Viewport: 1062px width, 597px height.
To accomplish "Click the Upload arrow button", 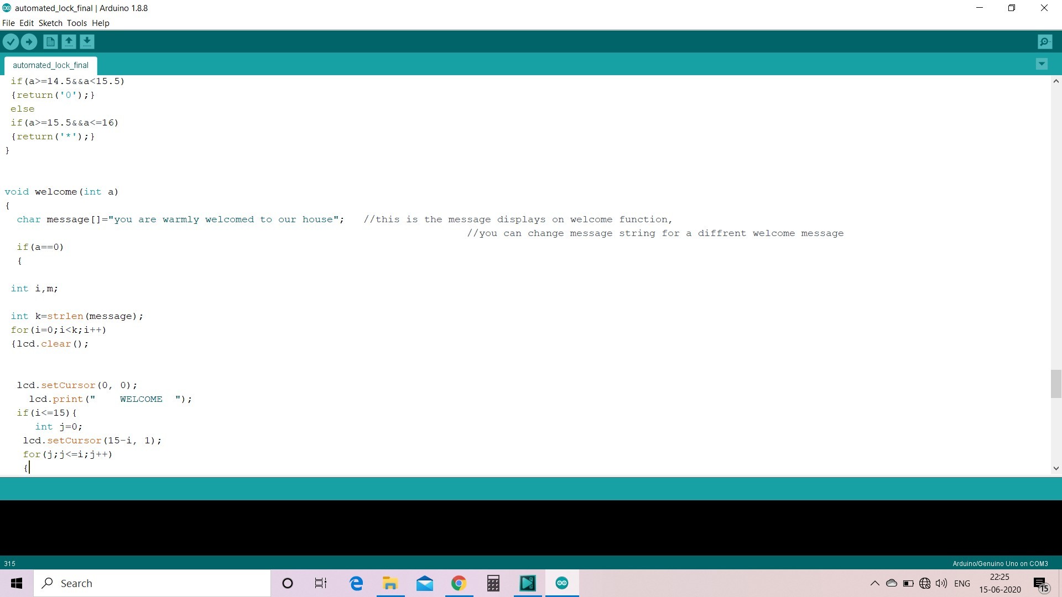I will [29, 41].
